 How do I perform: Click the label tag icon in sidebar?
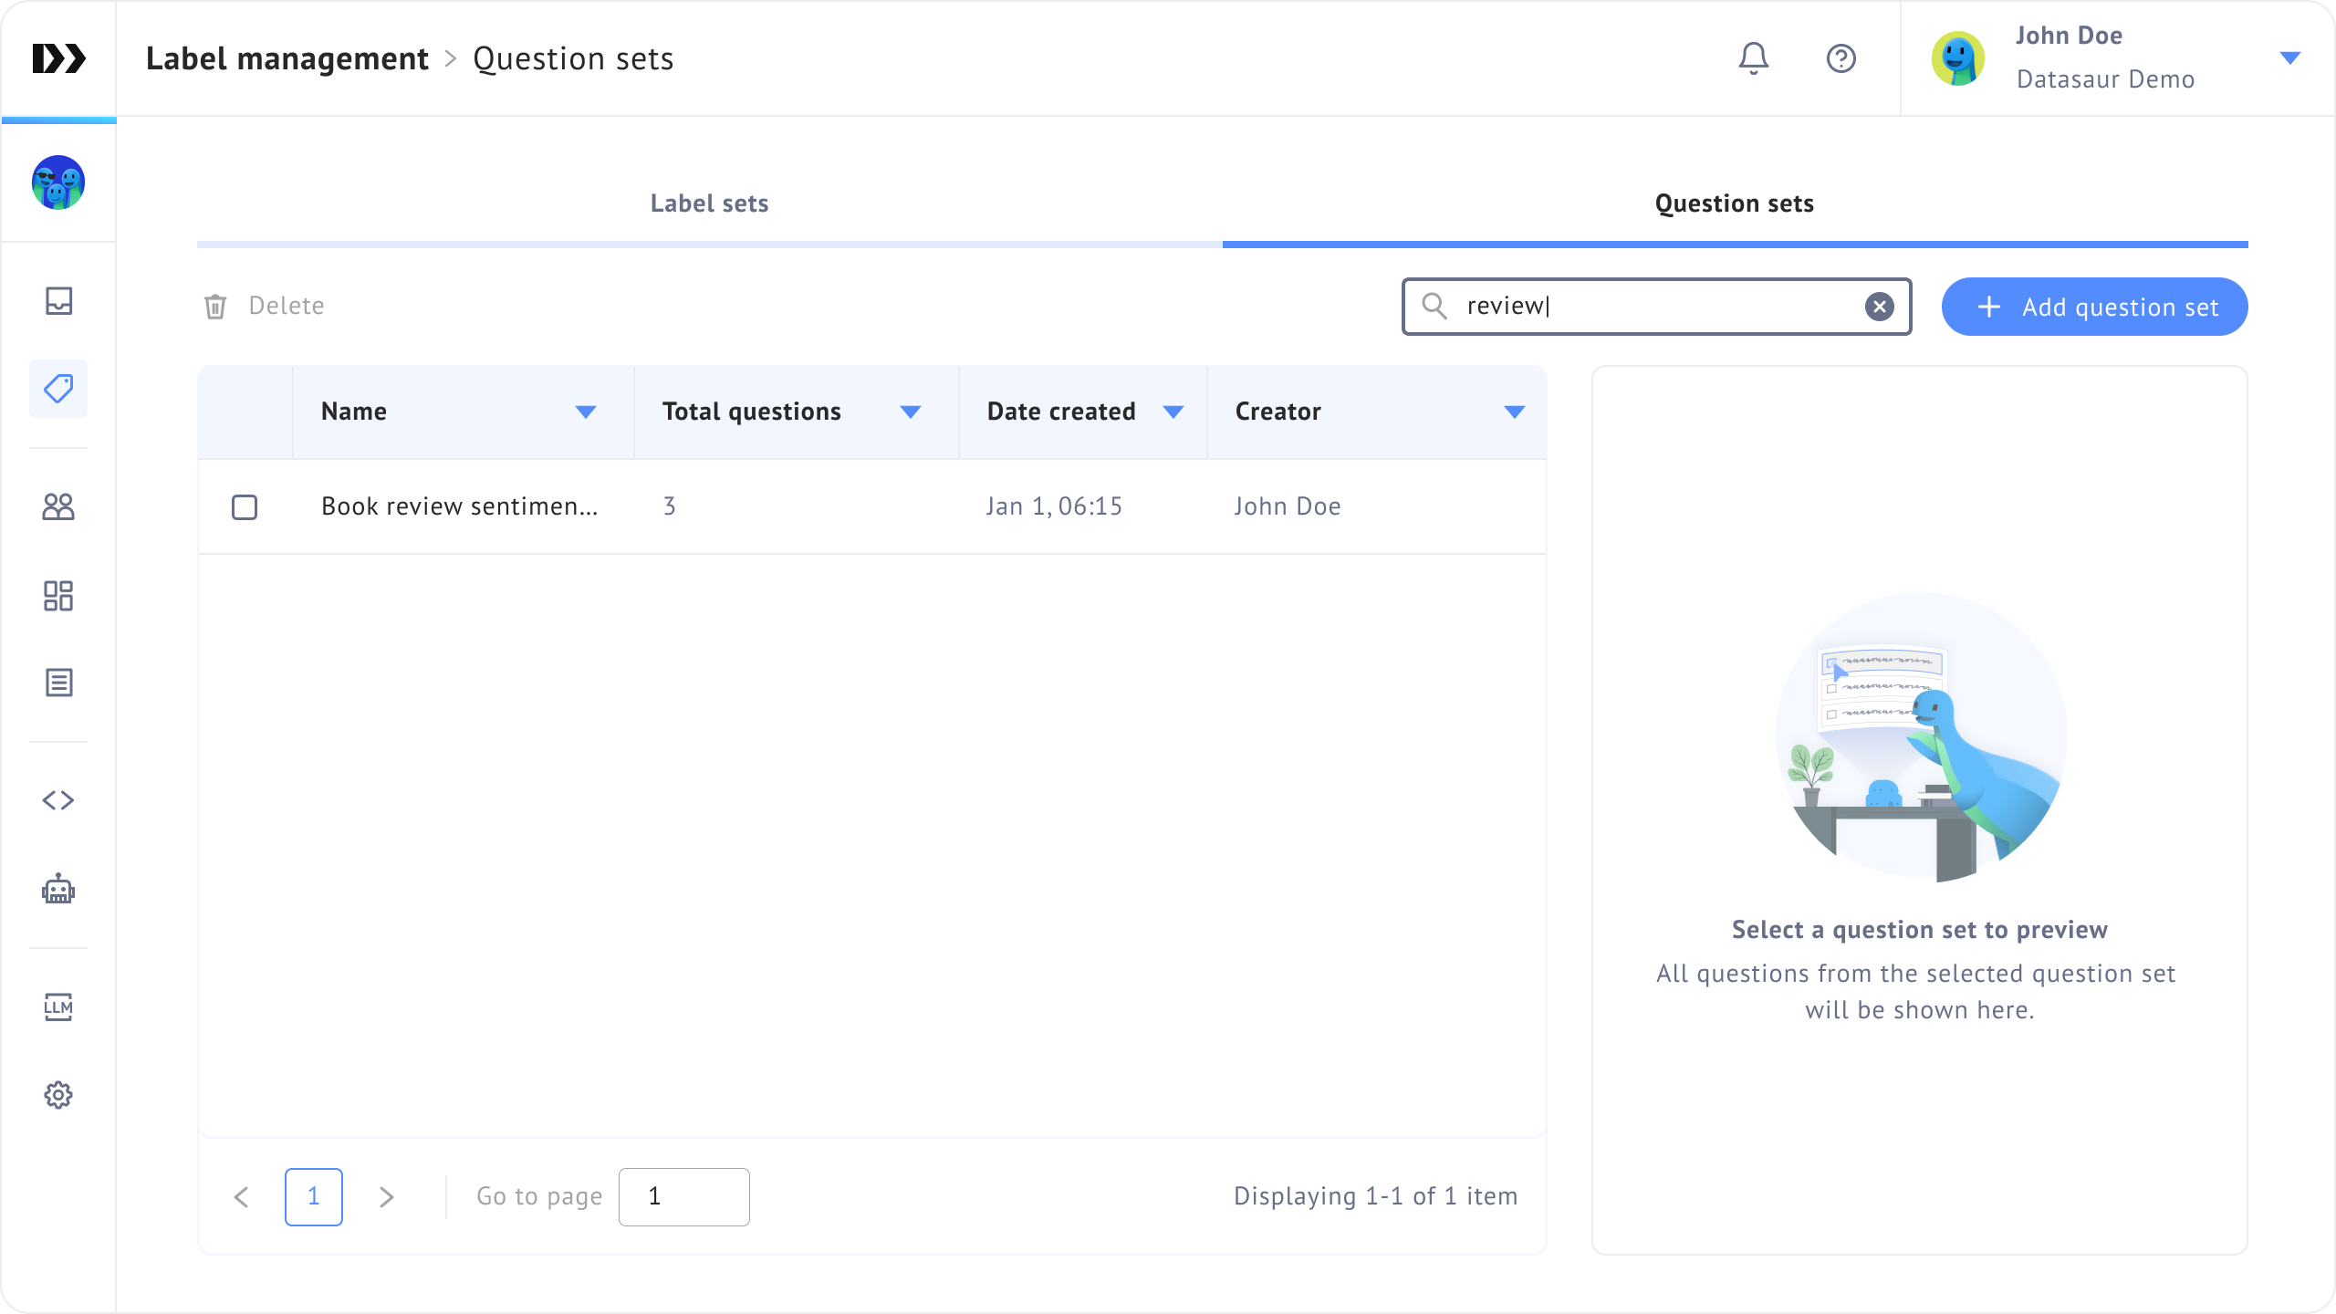(58, 389)
